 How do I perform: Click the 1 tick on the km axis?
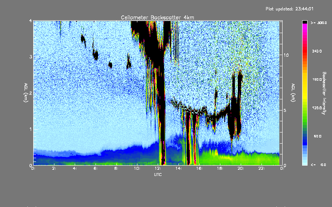[x=31, y=129]
